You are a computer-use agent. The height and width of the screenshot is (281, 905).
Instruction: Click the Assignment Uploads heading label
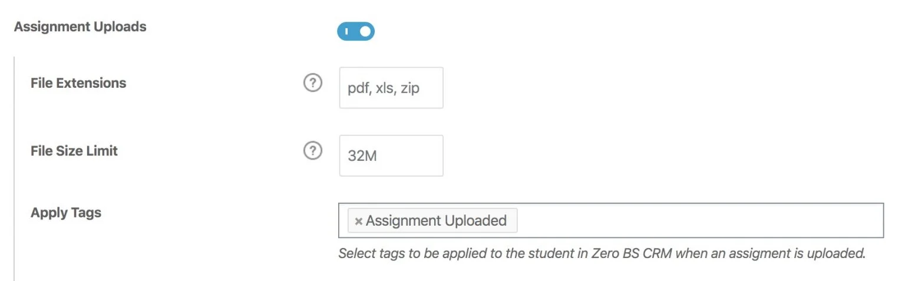(x=80, y=27)
